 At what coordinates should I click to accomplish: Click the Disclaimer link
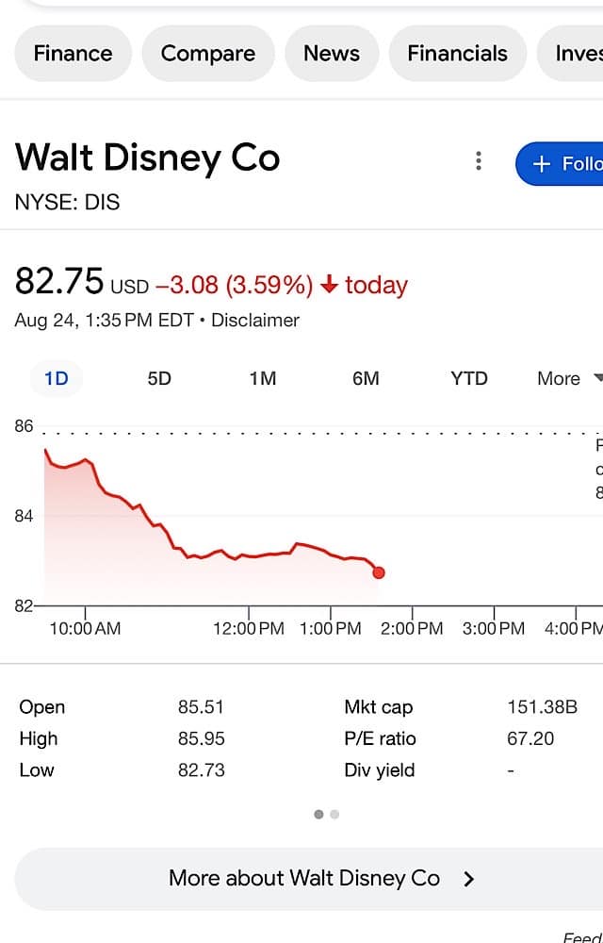pos(255,321)
